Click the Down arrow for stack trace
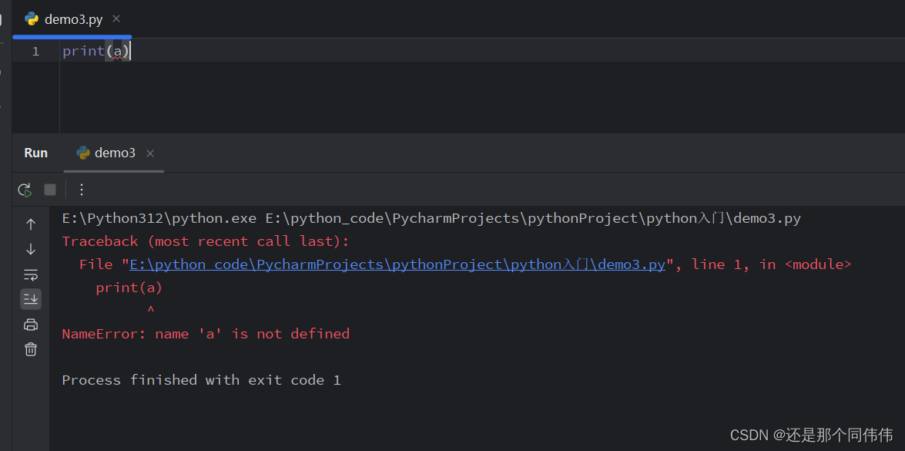The height and width of the screenshot is (451, 905). coord(31,250)
